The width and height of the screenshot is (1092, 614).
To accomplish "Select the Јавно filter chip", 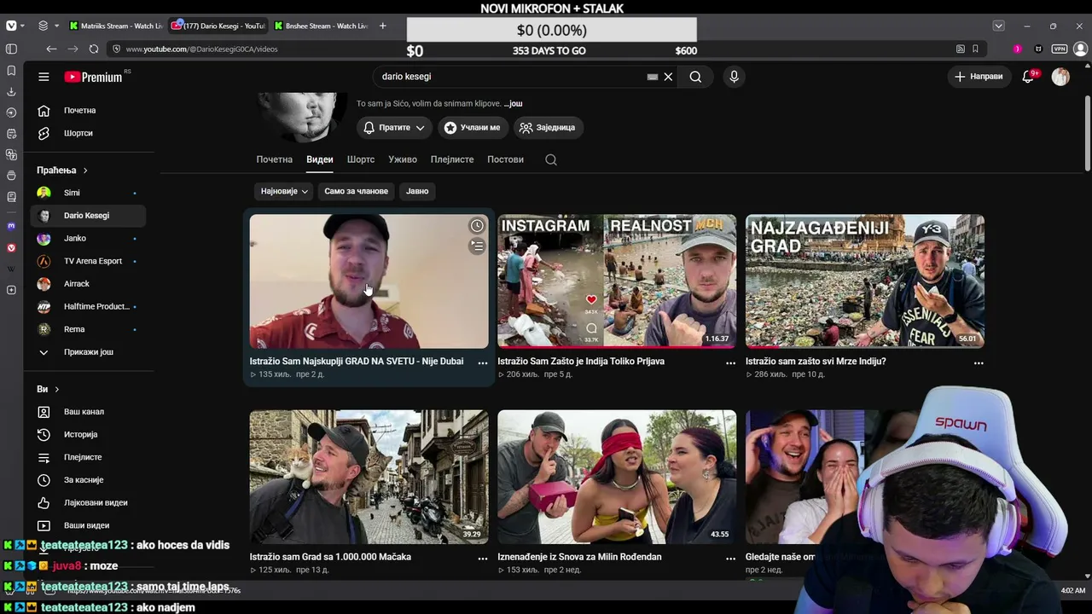I will (x=417, y=191).
